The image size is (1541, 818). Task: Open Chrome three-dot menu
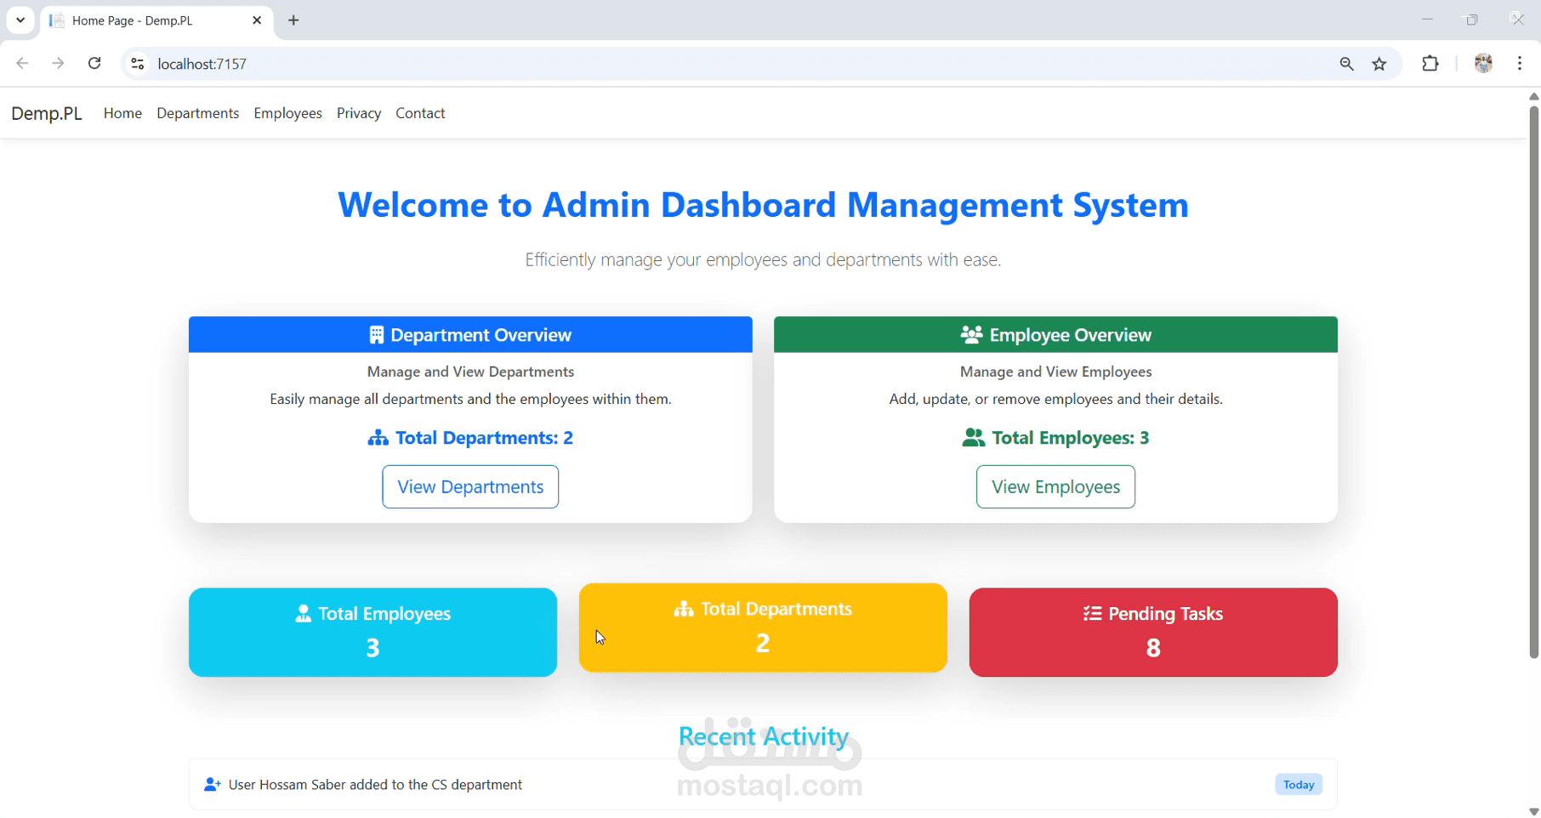(x=1520, y=64)
